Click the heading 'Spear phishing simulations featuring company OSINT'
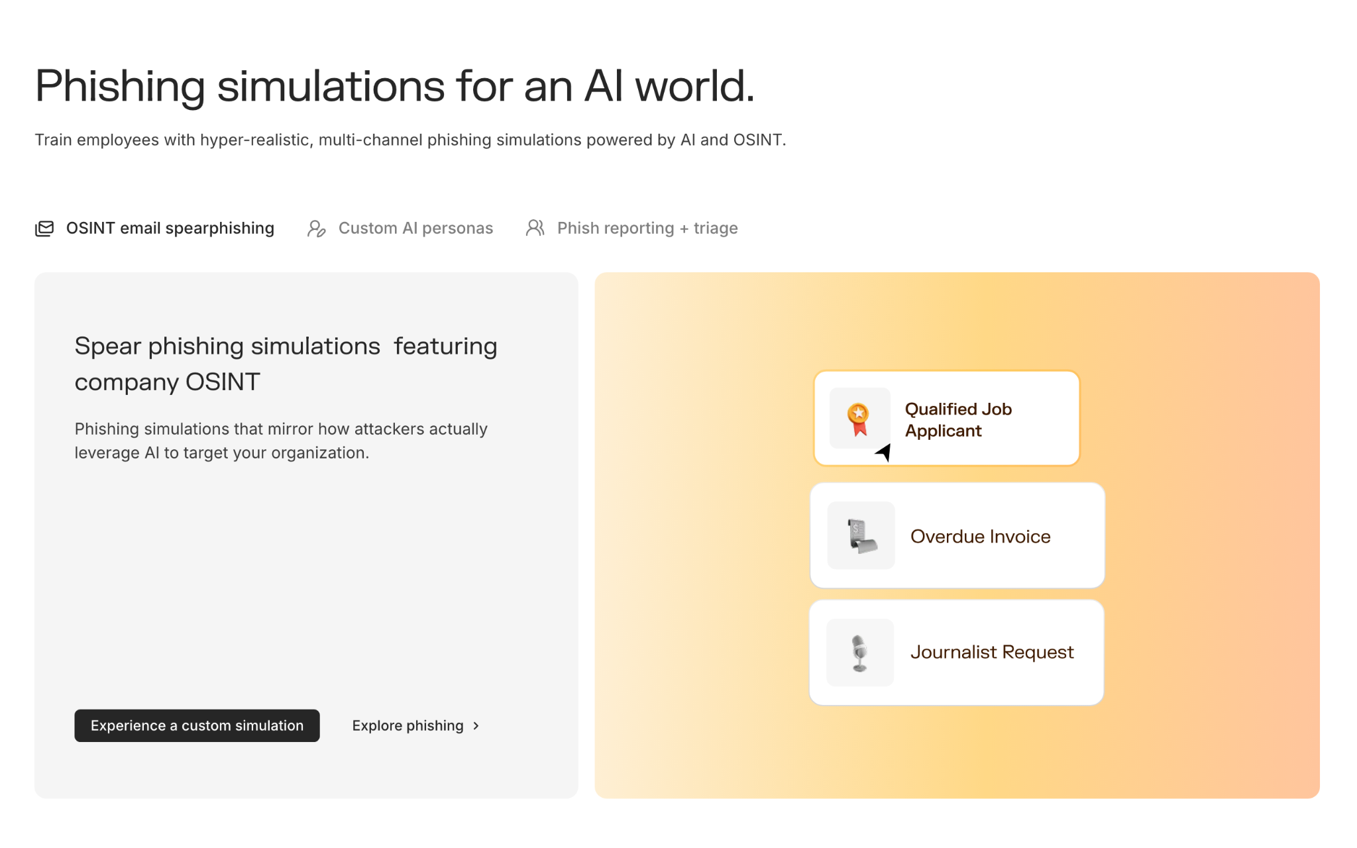 tap(286, 364)
